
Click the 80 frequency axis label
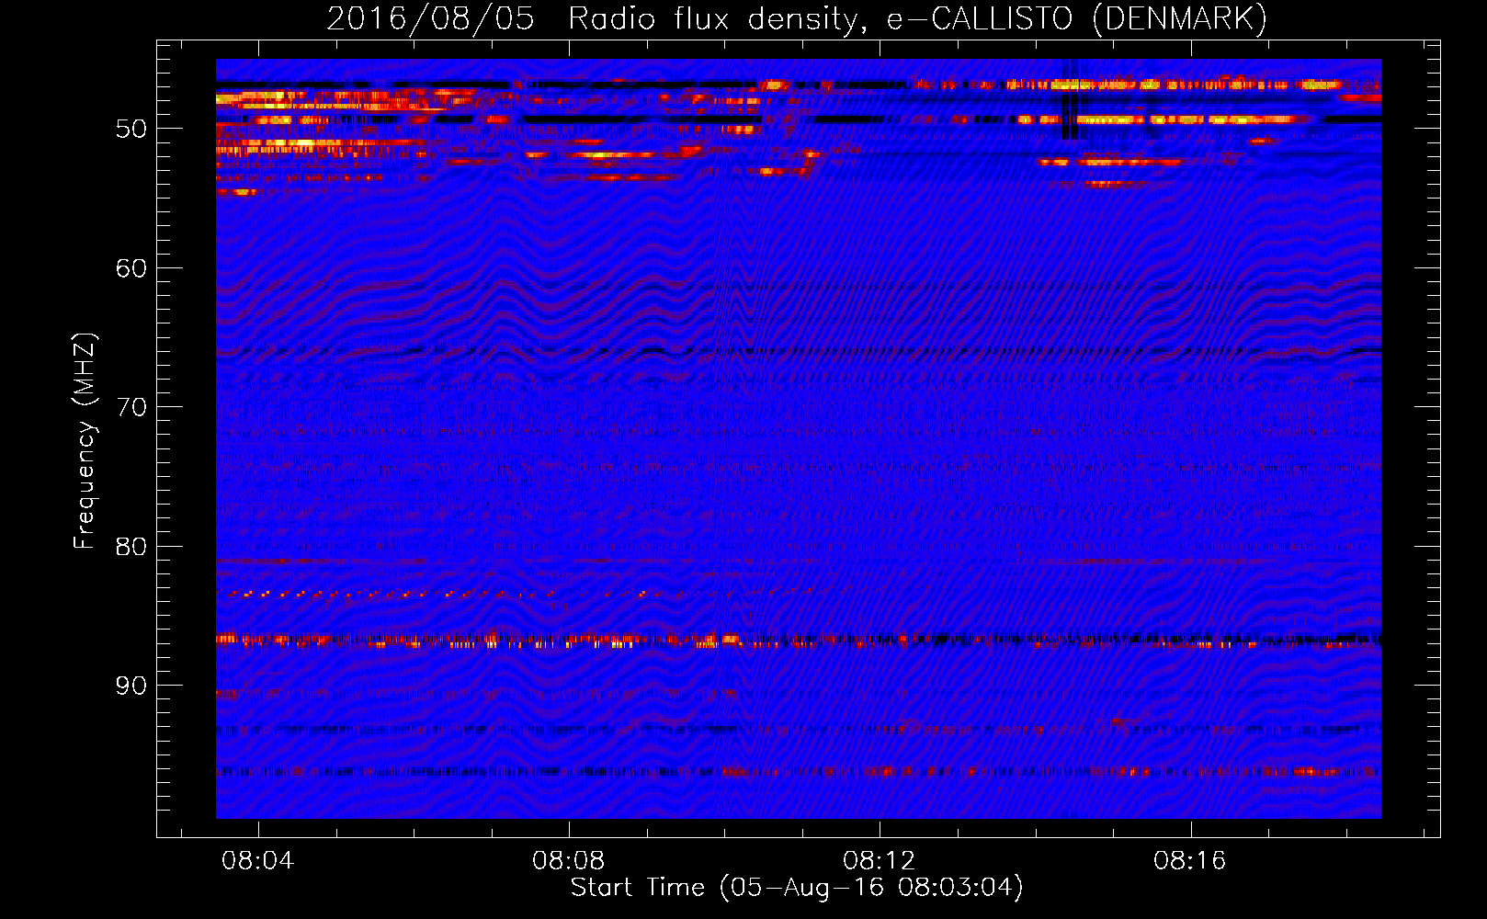[131, 547]
